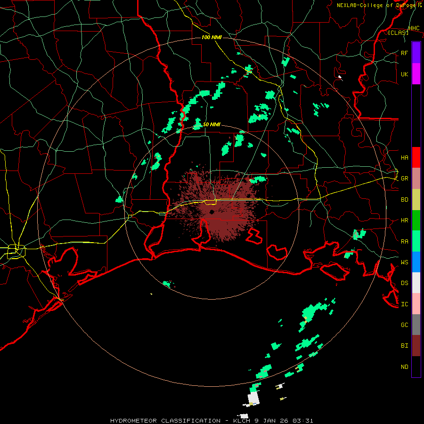The width and height of the screenshot is (424, 424).
Task: Click the NEXLAB-College of DuPage text
Action: [x=376, y=5]
